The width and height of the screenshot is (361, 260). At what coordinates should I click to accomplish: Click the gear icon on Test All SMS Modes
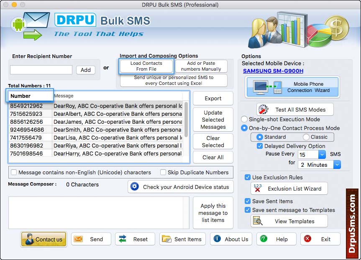pyautogui.click(x=263, y=109)
